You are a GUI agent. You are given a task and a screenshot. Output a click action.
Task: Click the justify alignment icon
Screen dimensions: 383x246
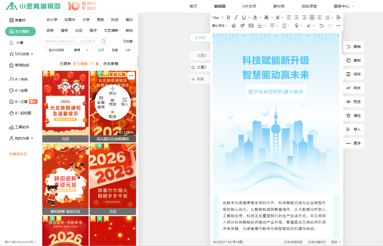click(312, 18)
